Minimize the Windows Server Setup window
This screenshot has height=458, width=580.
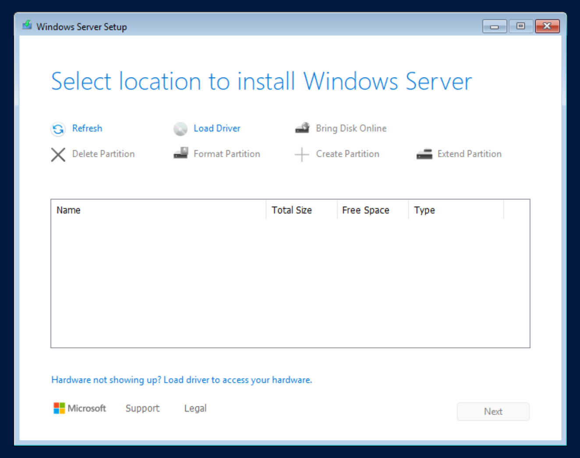tap(495, 26)
